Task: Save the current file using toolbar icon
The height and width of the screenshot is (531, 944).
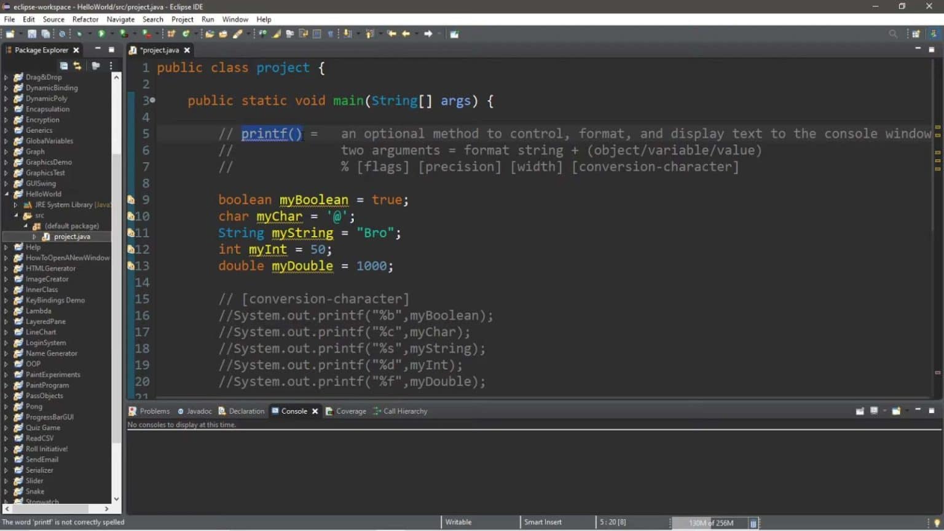Action: pos(31,34)
